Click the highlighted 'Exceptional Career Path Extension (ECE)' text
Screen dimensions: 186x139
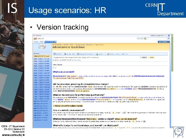[68, 78]
